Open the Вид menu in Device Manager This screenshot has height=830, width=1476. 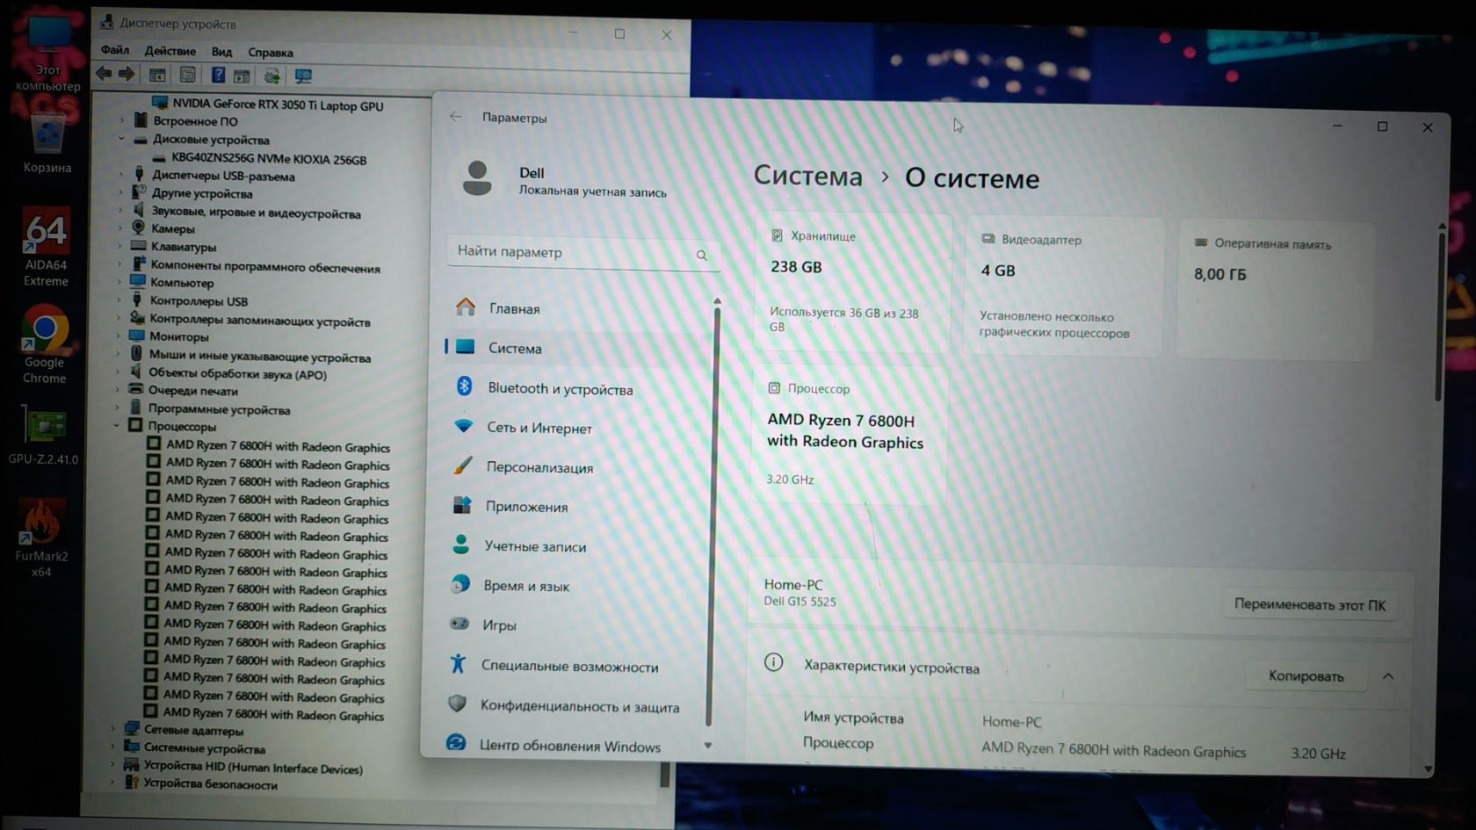pyautogui.click(x=221, y=52)
